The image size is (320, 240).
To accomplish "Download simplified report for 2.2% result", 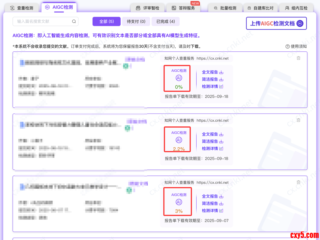I will click(x=212, y=141).
